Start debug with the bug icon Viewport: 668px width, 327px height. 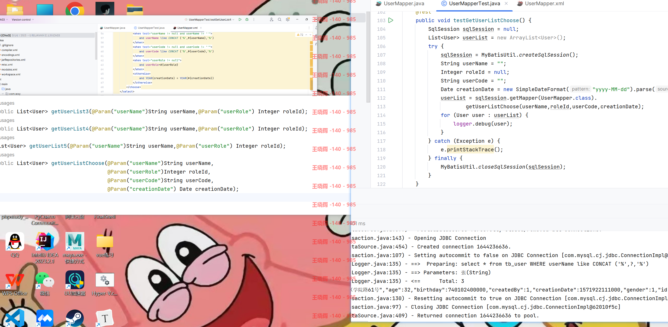tap(247, 20)
